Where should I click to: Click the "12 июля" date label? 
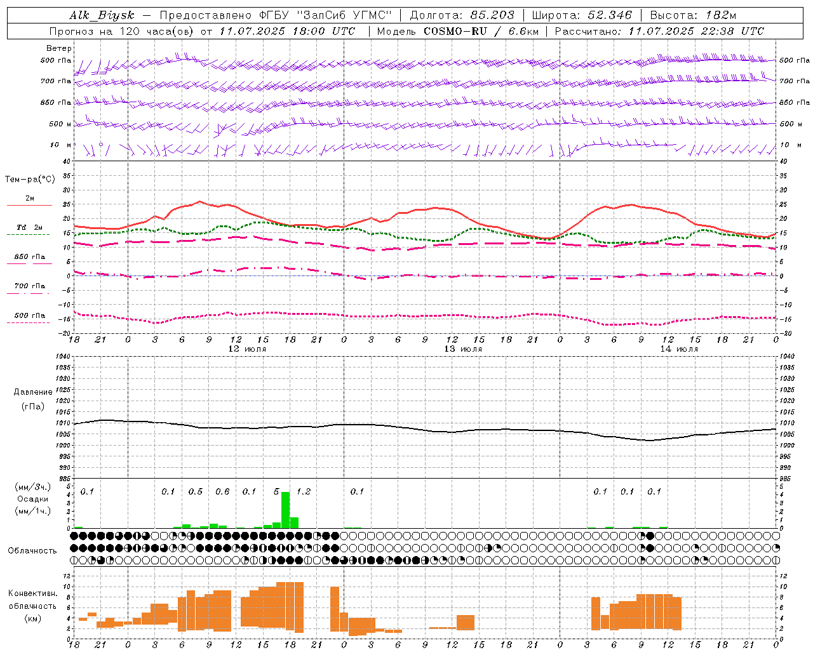tap(247, 349)
